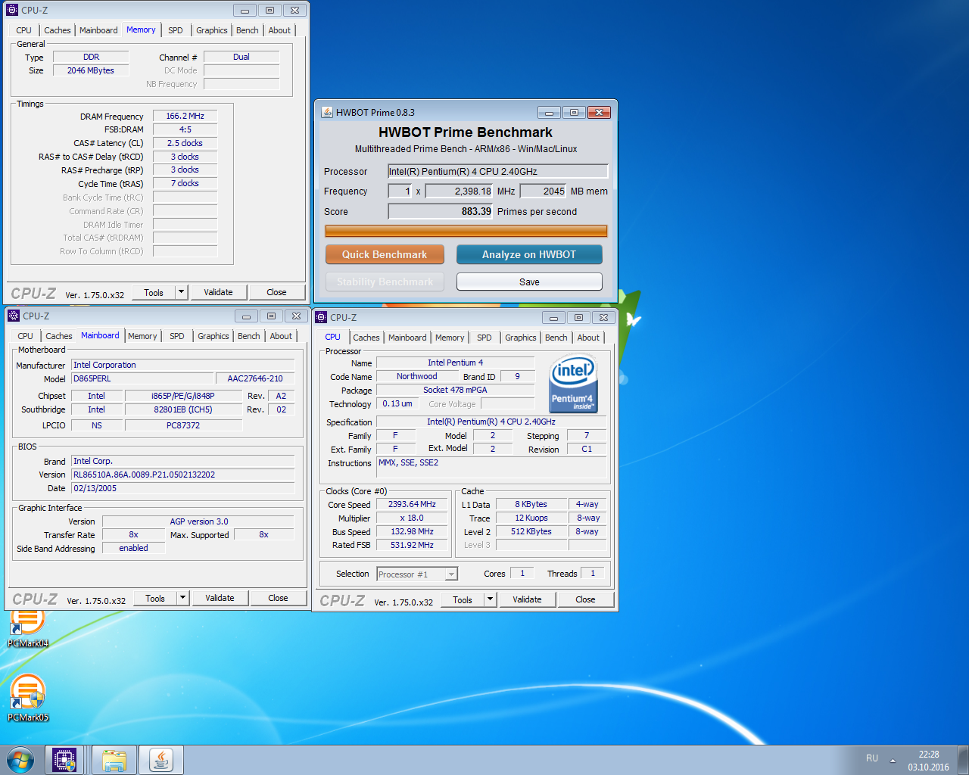The width and height of the screenshot is (969, 775).
Task: Click Level 2 cache value 512 KBytes
Action: [531, 531]
